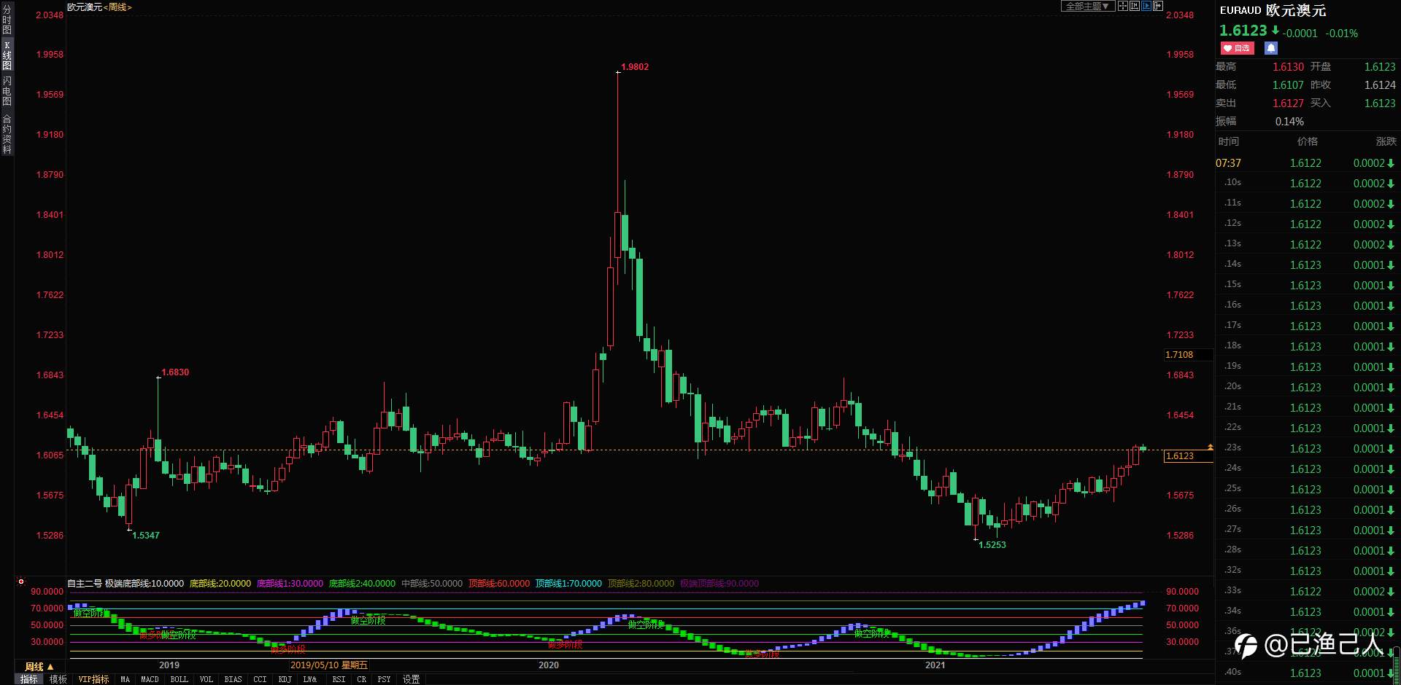Click the 2021 year label on the time axis
This screenshot has height=685, width=1401.
click(x=935, y=665)
